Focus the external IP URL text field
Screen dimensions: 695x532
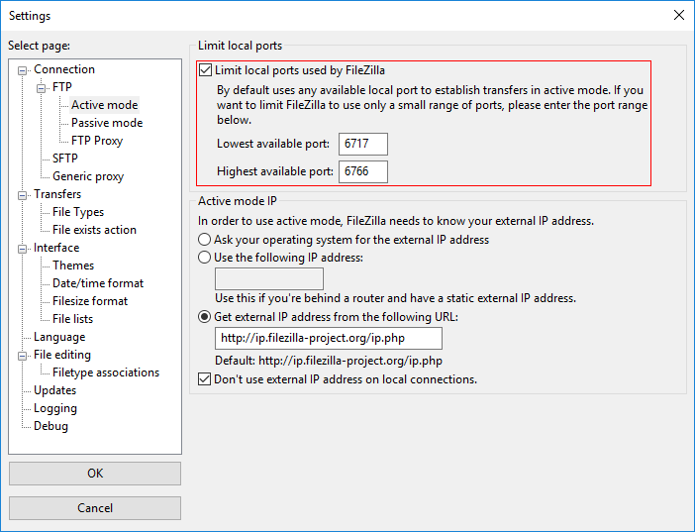click(329, 339)
